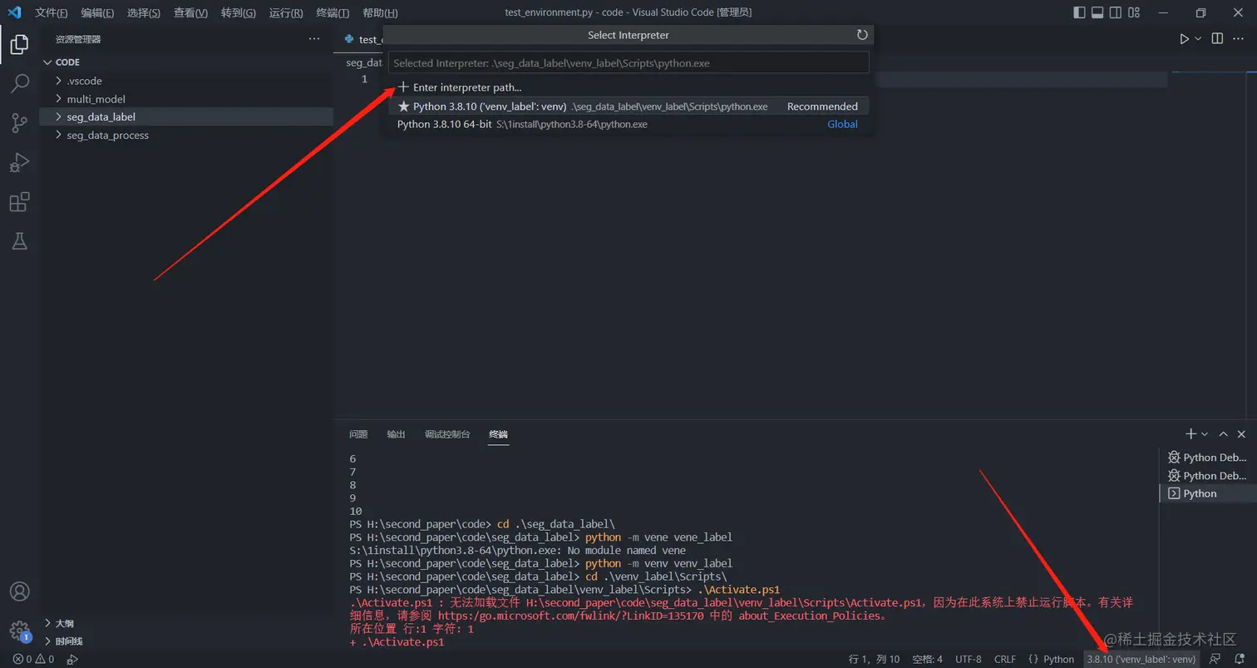This screenshot has width=1257, height=668.
Task: Close the terminal panel
Action: 1241,434
